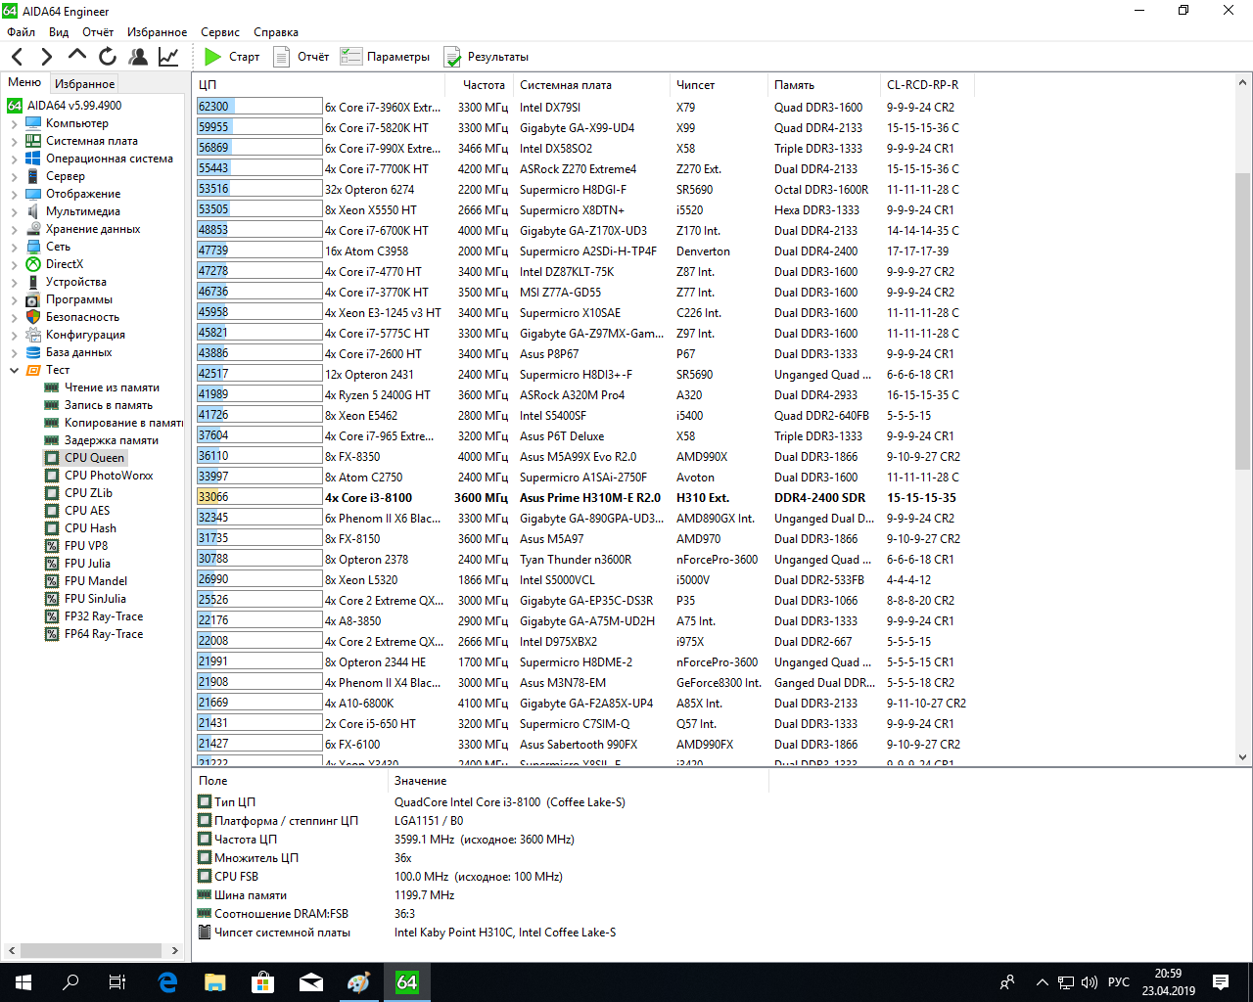This screenshot has height=1002, width=1253.
Task: Expand the Отображение tree node
Action: click(x=14, y=194)
